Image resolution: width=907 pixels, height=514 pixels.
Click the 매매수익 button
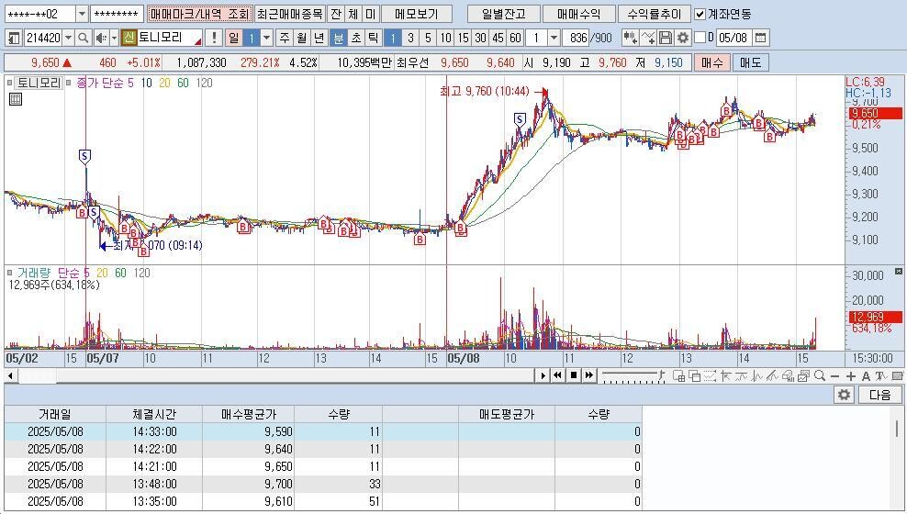(579, 14)
